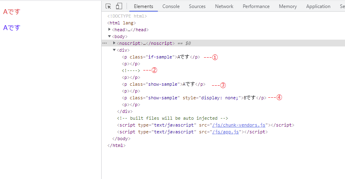Open the Performance tab
The image size is (345, 179).
click(256, 6)
